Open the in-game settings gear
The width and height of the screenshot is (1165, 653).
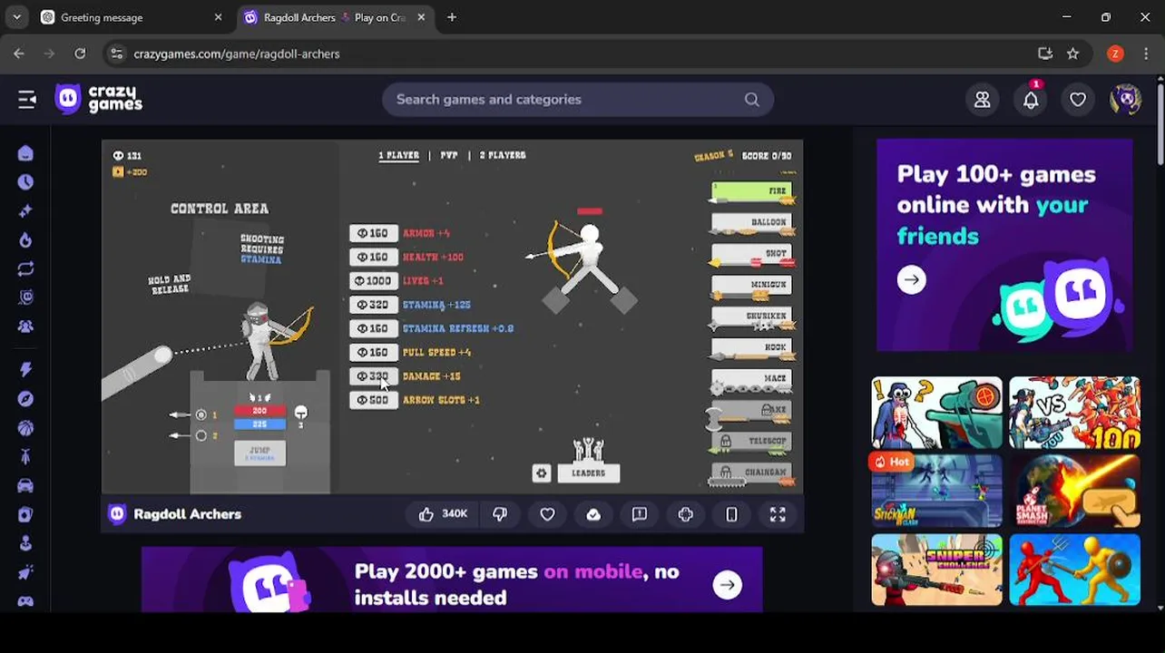[x=542, y=473]
